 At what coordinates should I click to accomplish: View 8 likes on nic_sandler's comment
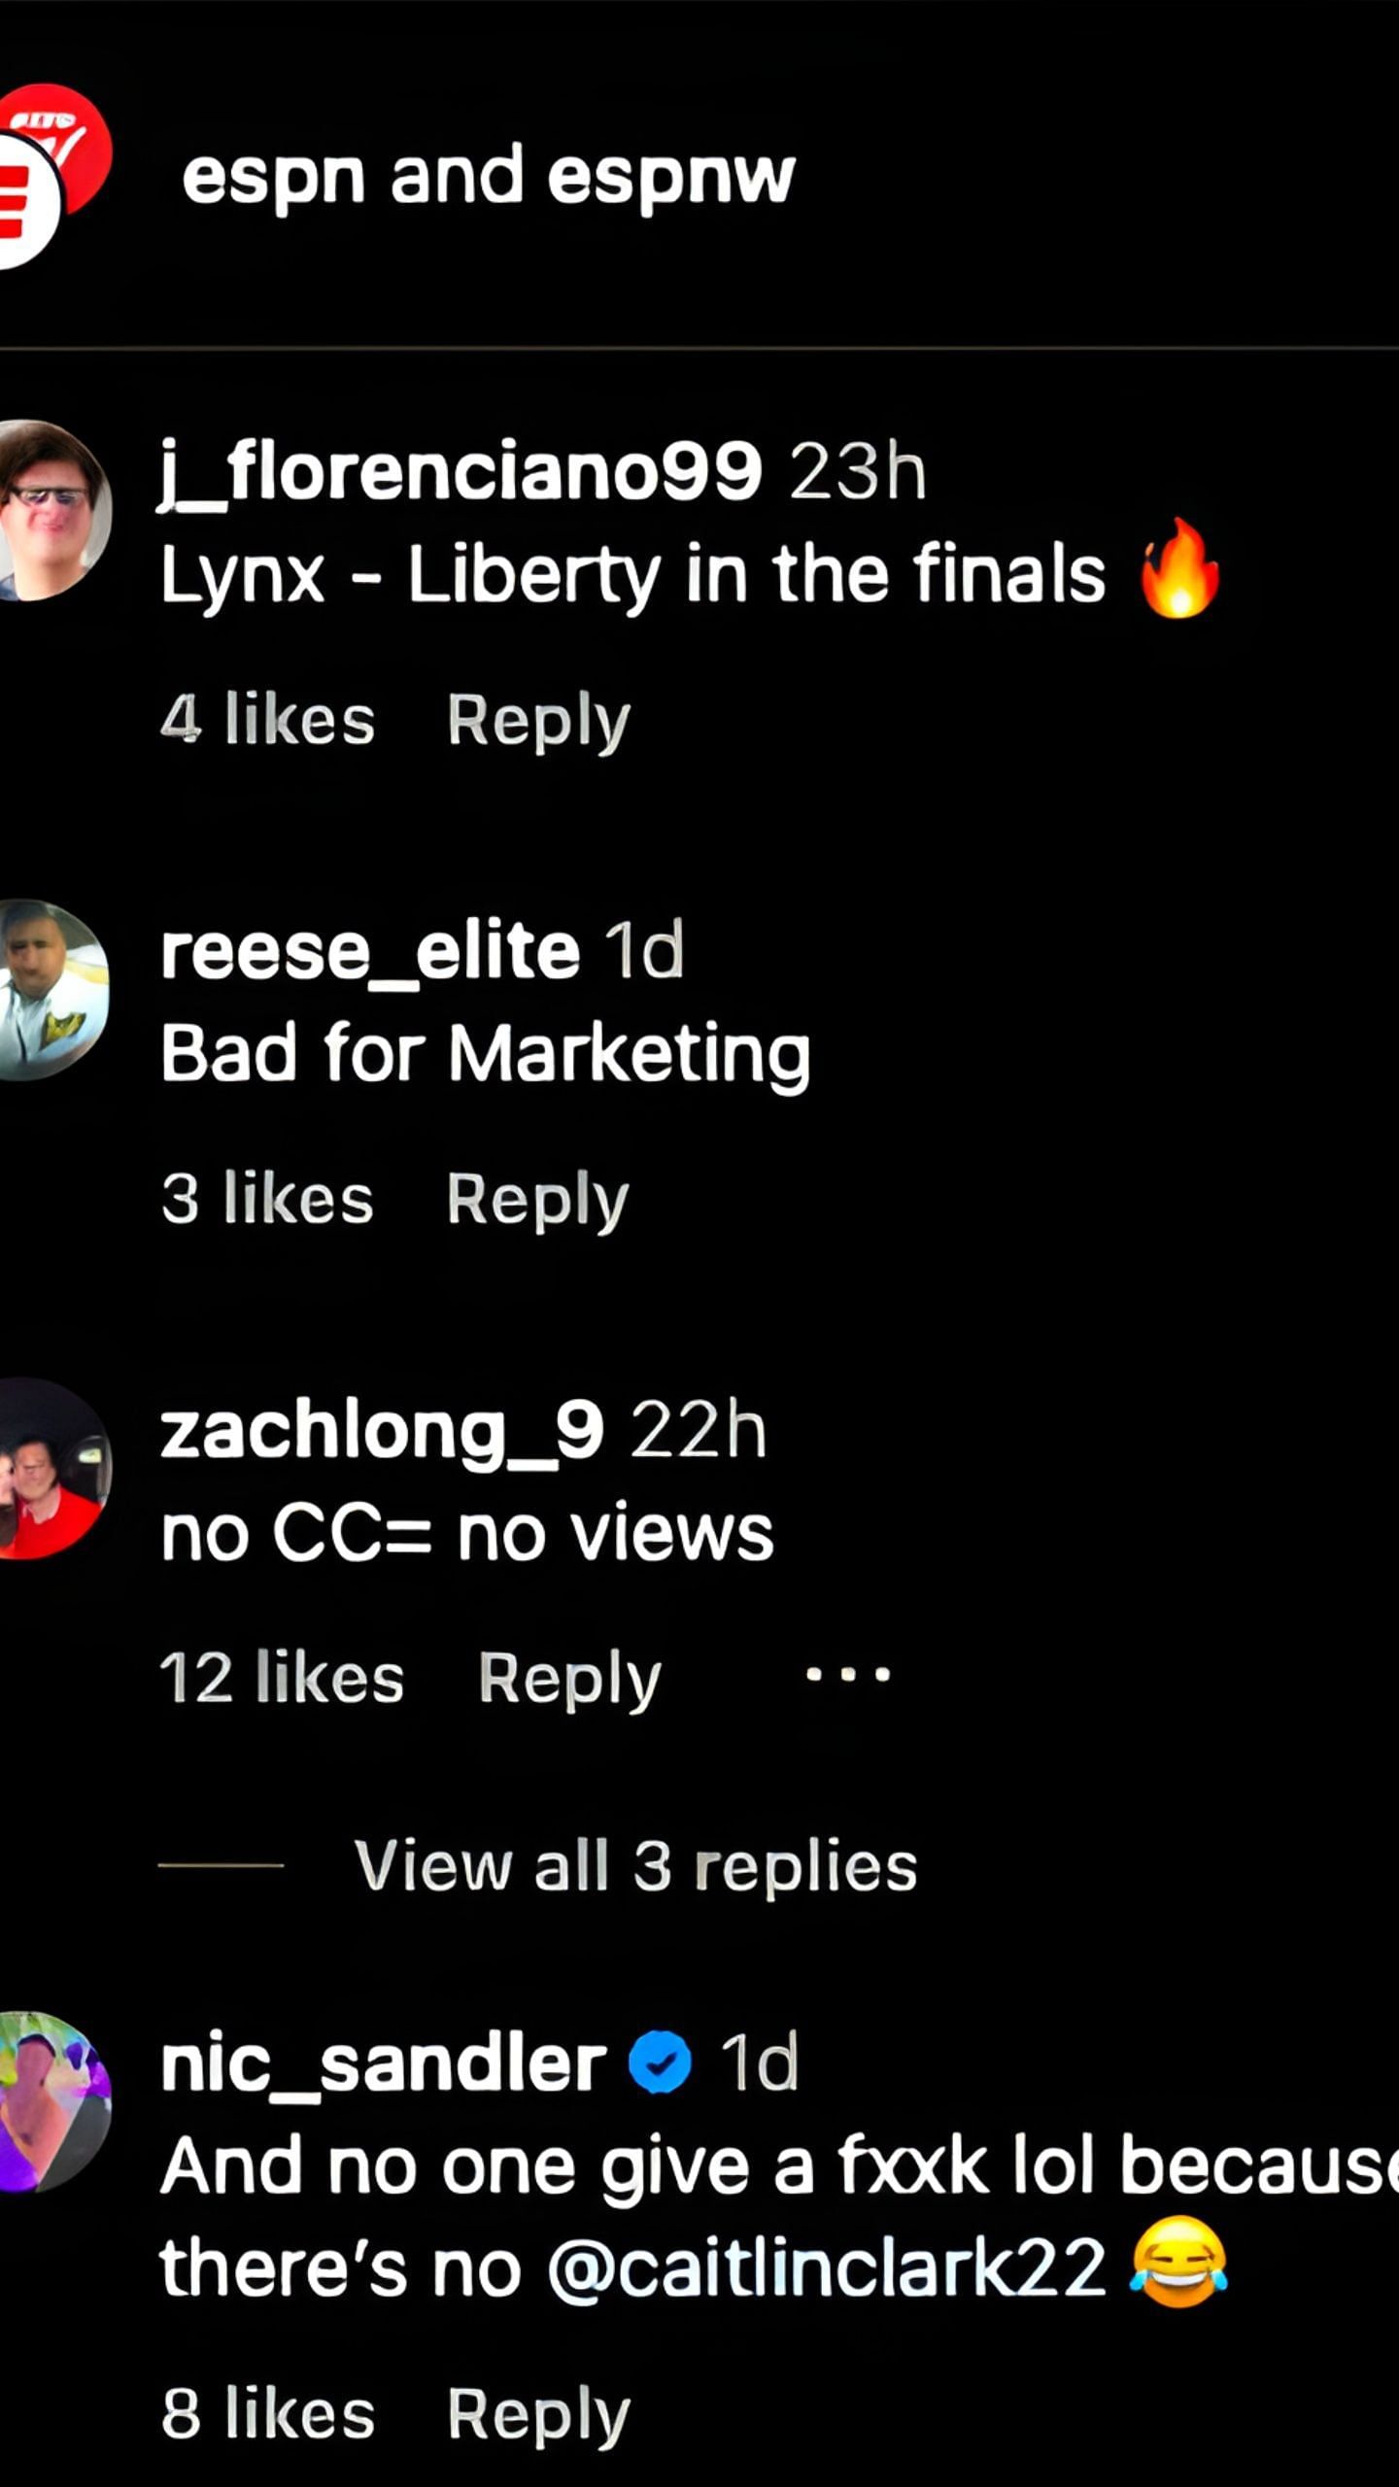point(268,2414)
